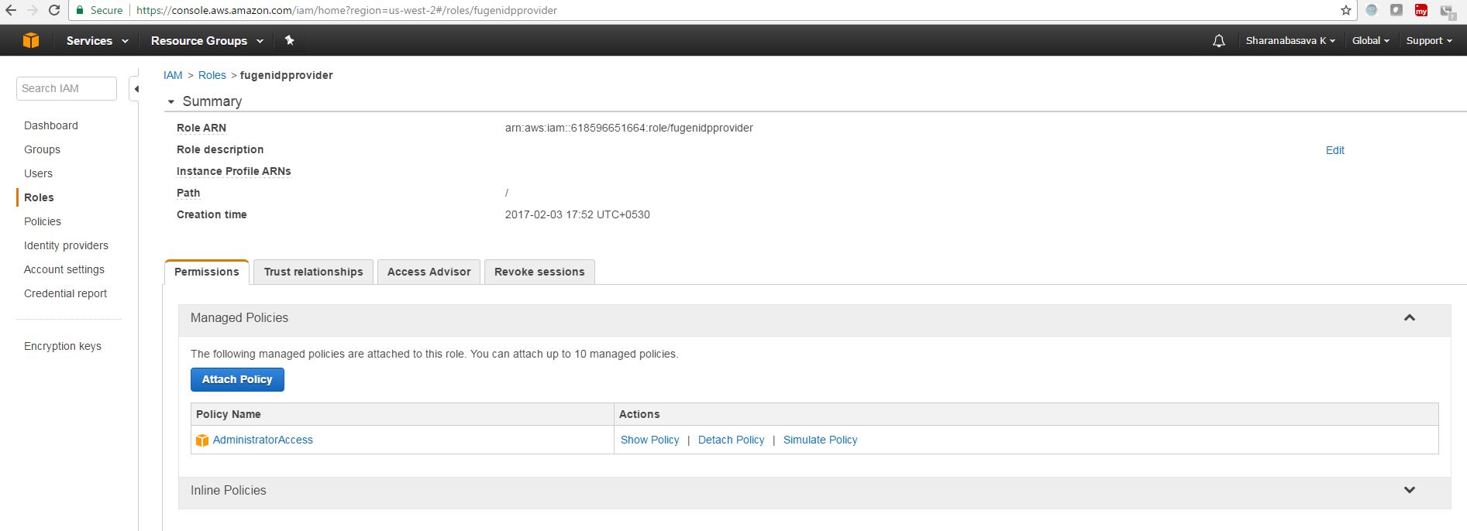Reload the page with refresh icon
The width and height of the screenshot is (1467, 531).
(x=54, y=10)
